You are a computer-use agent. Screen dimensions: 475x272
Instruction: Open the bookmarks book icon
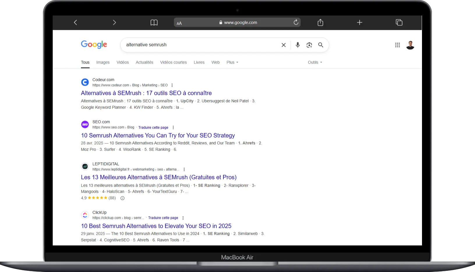[154, 22]
